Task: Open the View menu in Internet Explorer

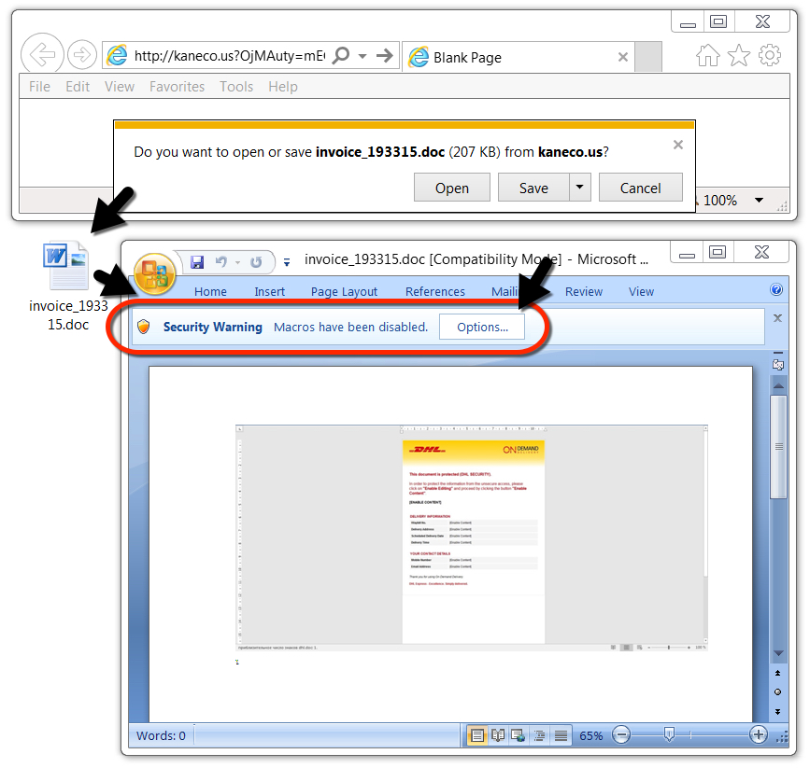Action: (120, 86)
